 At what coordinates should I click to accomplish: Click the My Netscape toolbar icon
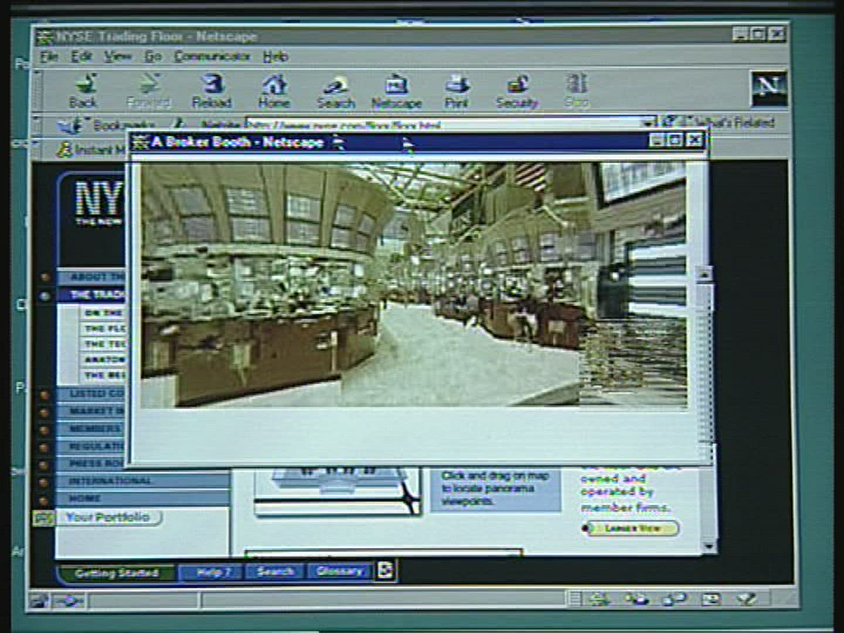[397, 92]
